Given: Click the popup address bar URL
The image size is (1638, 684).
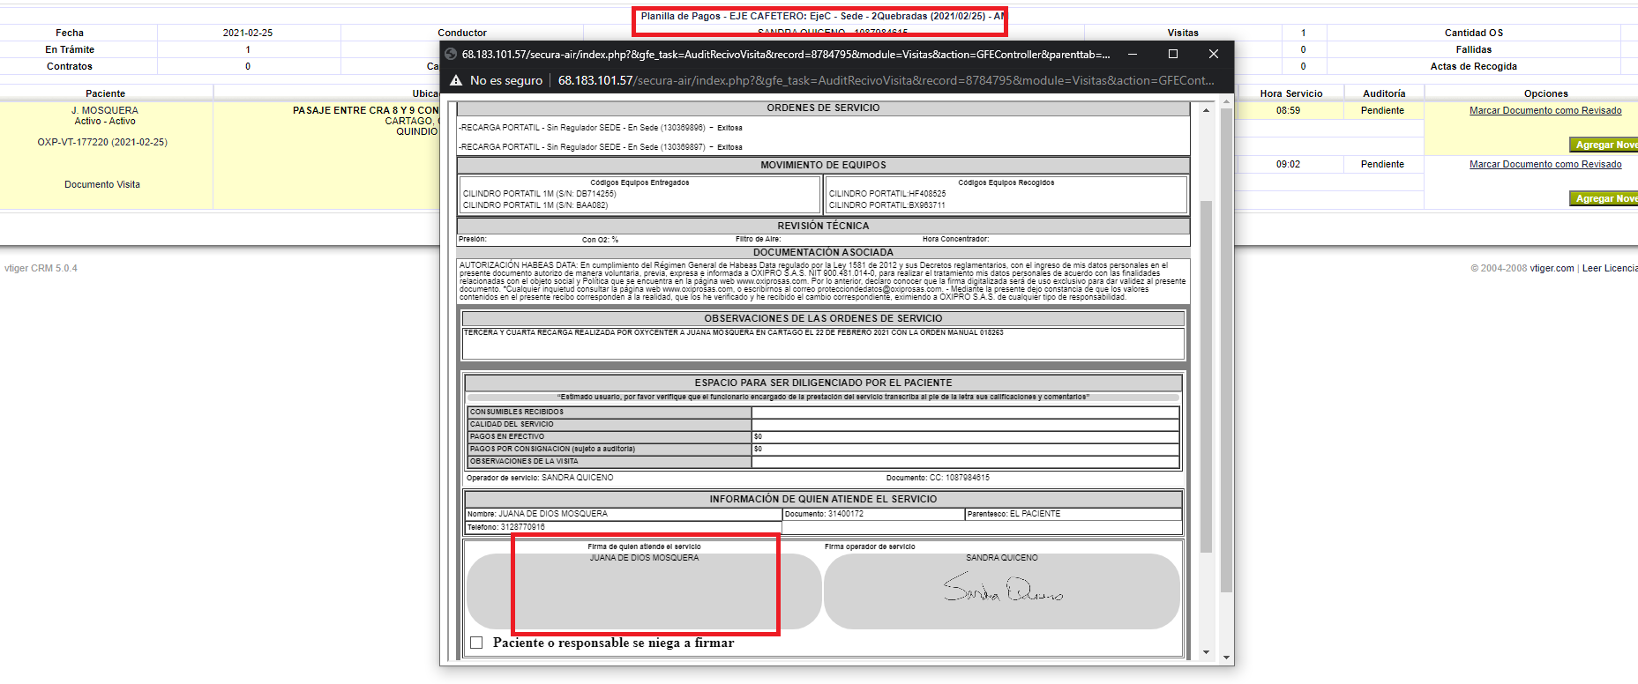Looking at the screenshot, I should [x=886, y=80].
